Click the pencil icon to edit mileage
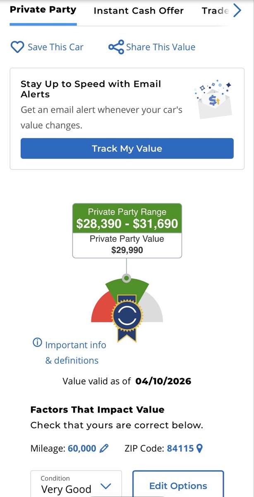 104,448
